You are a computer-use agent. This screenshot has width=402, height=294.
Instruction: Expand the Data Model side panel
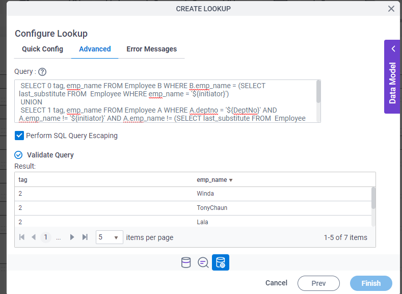[x=392, y=76]
